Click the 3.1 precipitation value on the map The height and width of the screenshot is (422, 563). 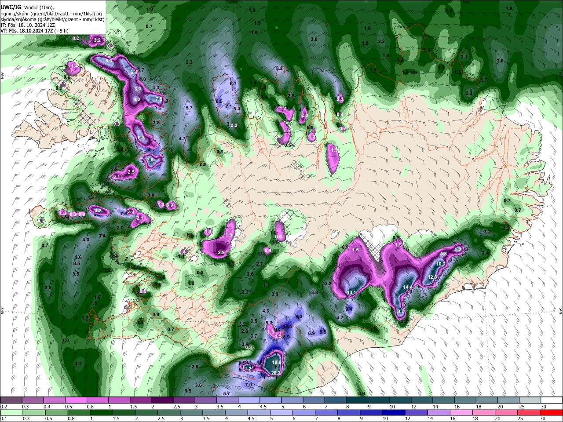[x=275, y=294]
